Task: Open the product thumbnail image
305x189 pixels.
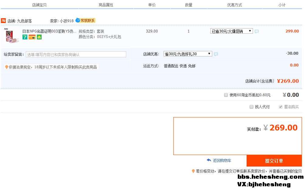Action: (11, 35)
